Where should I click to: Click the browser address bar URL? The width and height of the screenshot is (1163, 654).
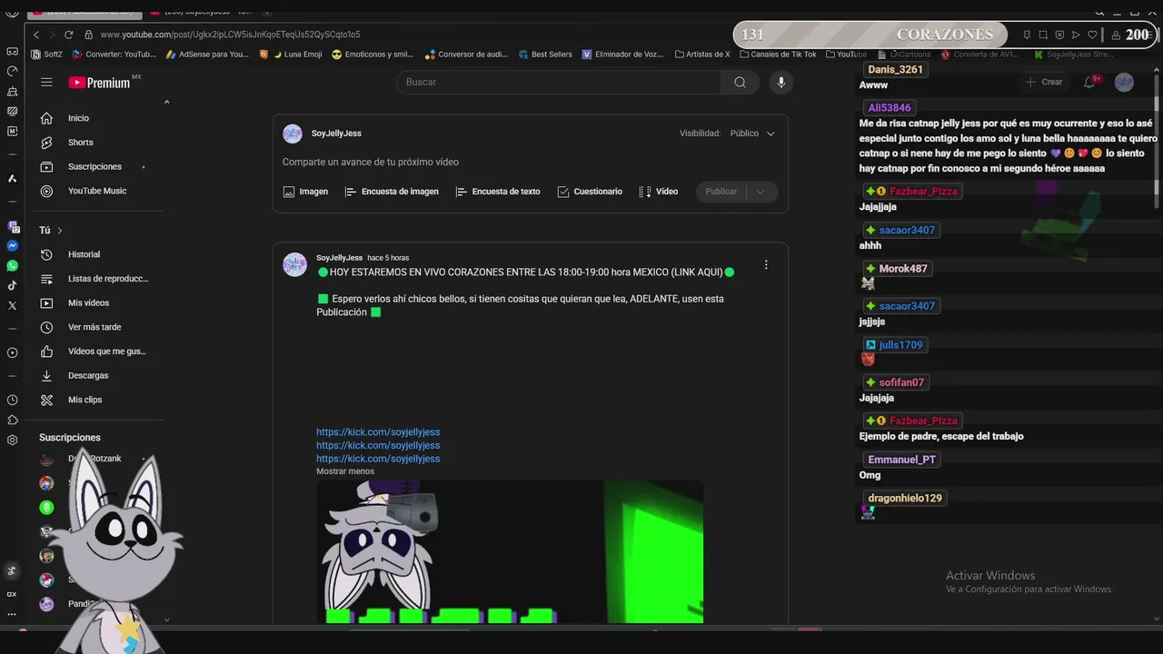pos(230,35)
